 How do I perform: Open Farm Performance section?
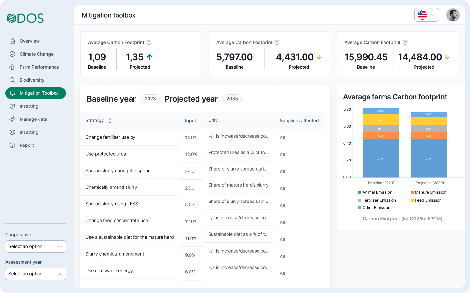(x=36, y=67)
